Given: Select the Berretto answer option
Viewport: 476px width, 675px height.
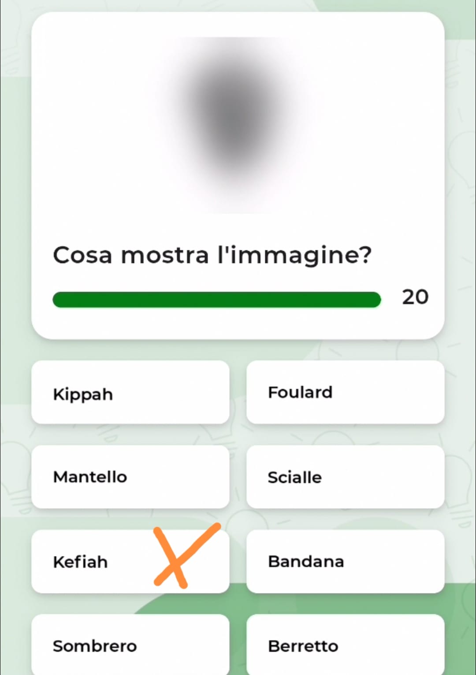Looking at the screenshot, I should [345, 645].
